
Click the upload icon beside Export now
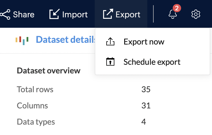point(110,42)
